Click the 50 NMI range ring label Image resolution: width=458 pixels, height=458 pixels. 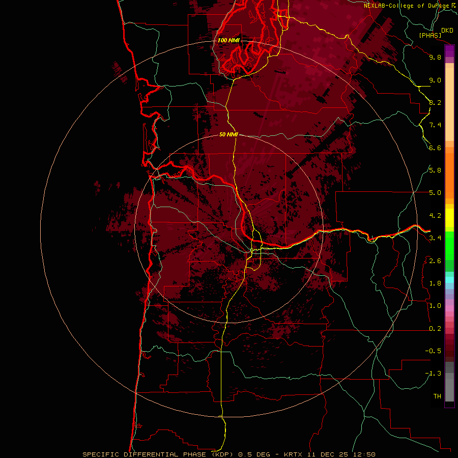tap(228, 134)
